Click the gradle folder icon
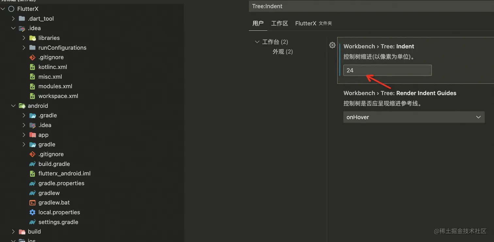The height and width of the screenshot is (242, 494). click(x=32, y=144)
